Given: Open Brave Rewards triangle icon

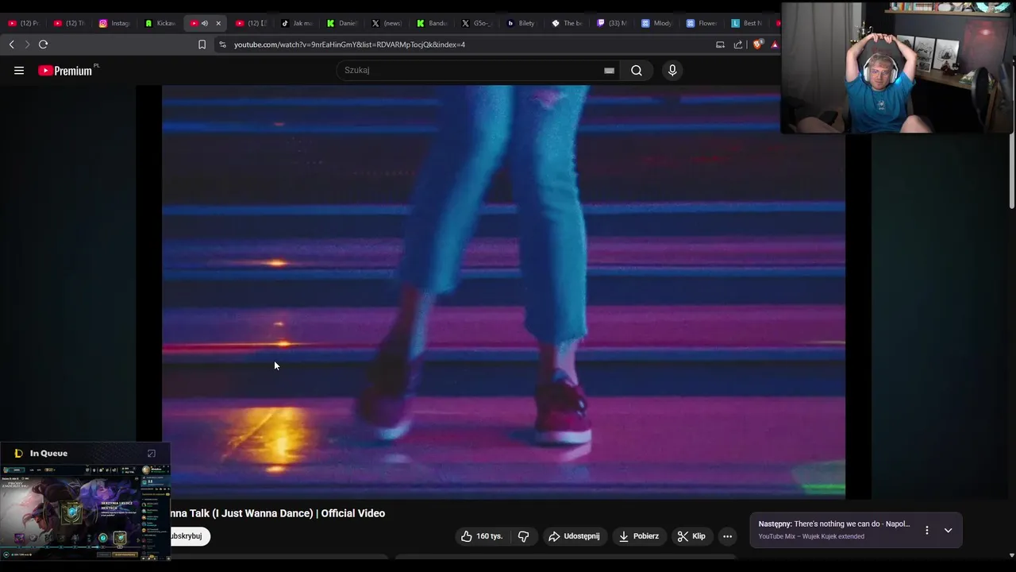Looking at the screenshot, I should [775, 44].
